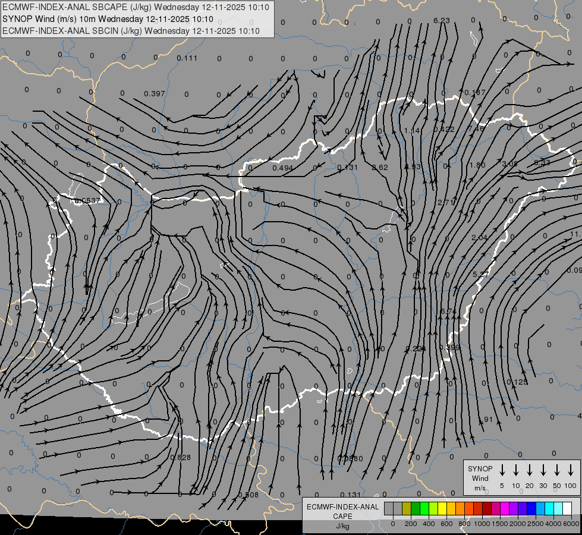Click the 2.04 value on the map

coord(479,237)
